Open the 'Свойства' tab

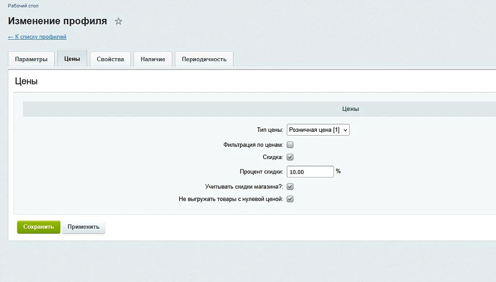[110, 59]
